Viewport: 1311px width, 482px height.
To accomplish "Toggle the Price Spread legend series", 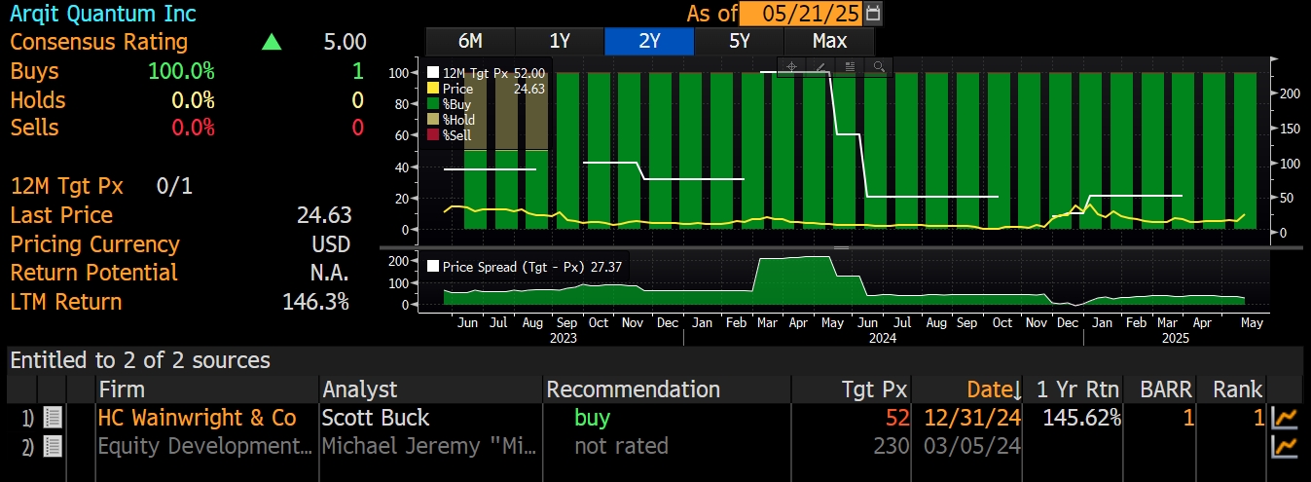I will [x=525, y=266].
